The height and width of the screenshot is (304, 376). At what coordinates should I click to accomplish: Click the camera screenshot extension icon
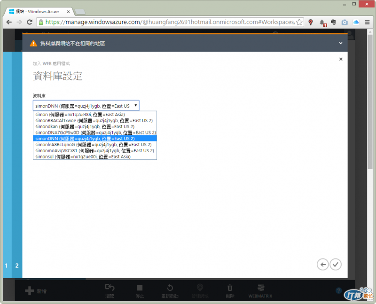click(345, 22)
